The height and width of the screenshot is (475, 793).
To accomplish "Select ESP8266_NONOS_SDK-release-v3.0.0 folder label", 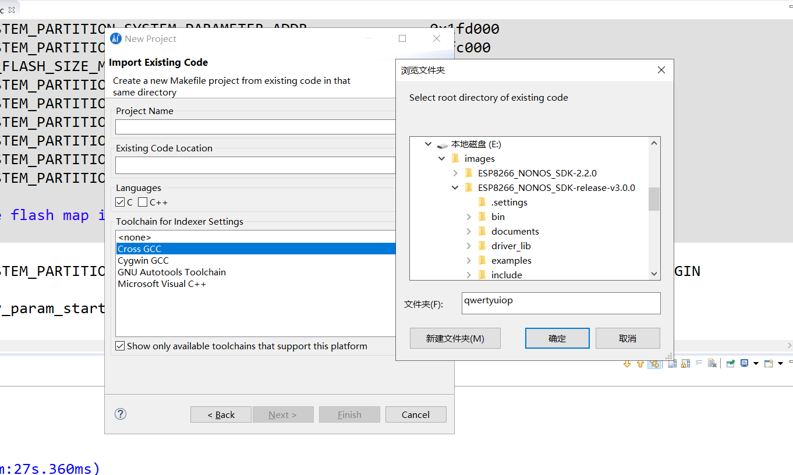I will tap(557, 187).
